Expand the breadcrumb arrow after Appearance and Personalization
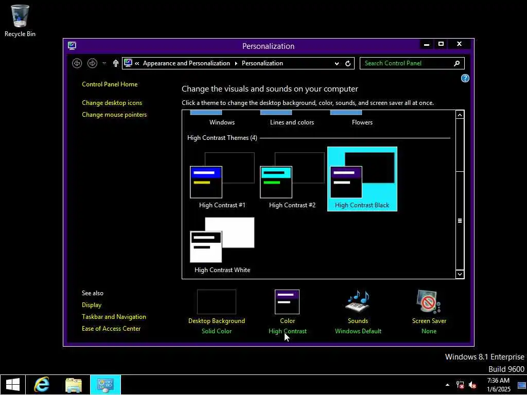Image resolution: width=527 pixels, height=395 pixels. (x=236, y=63)
